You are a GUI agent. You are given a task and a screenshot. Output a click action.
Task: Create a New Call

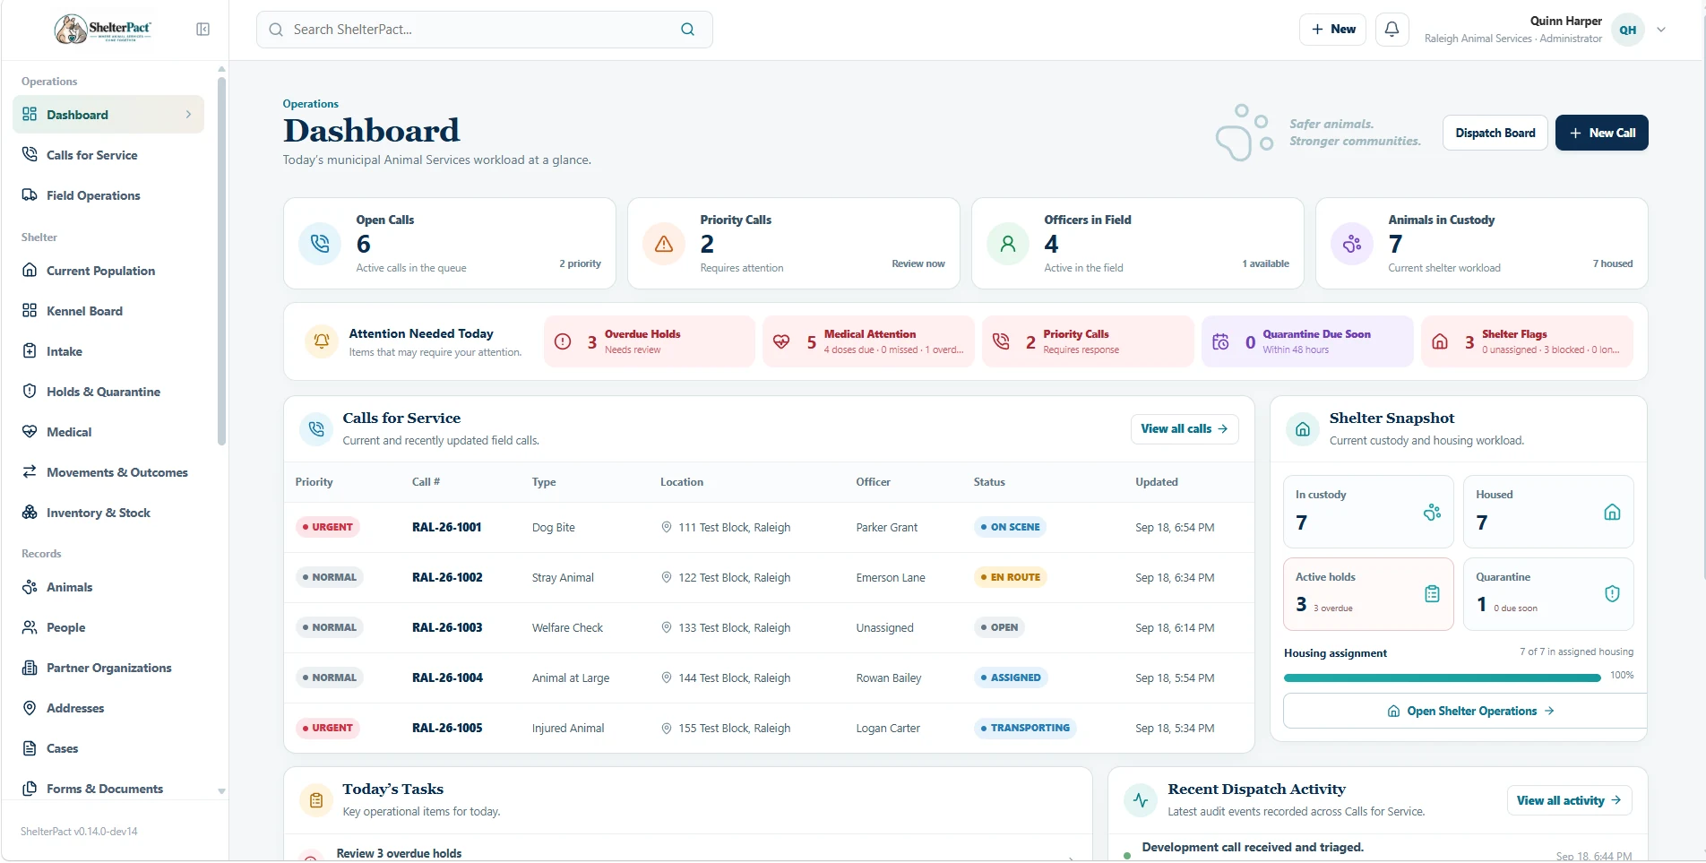tap(1601, 133)
